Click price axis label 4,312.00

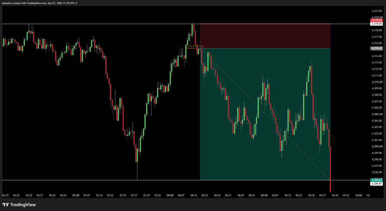376,69
